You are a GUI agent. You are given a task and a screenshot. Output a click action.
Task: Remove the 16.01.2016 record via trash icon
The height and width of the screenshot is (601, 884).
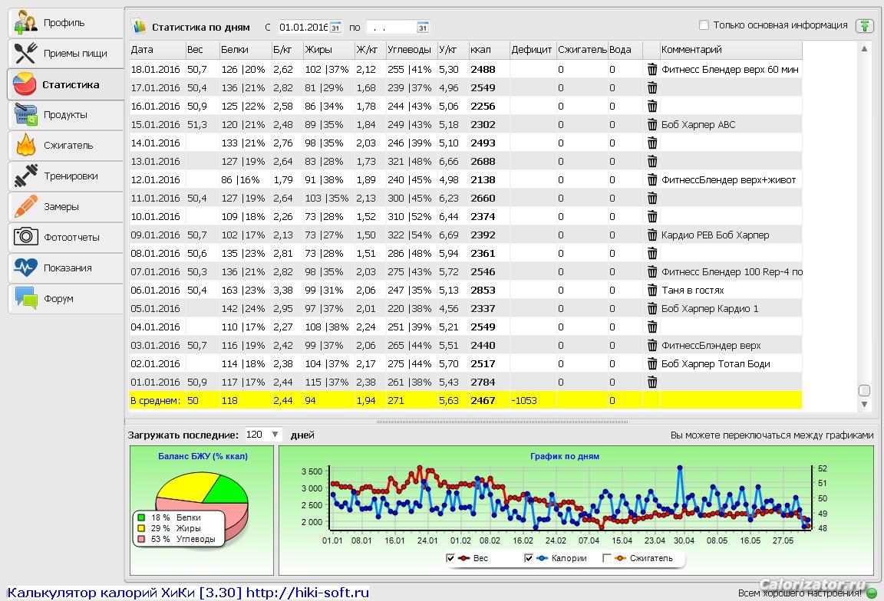pyautogui.click(x=651, y=106)
